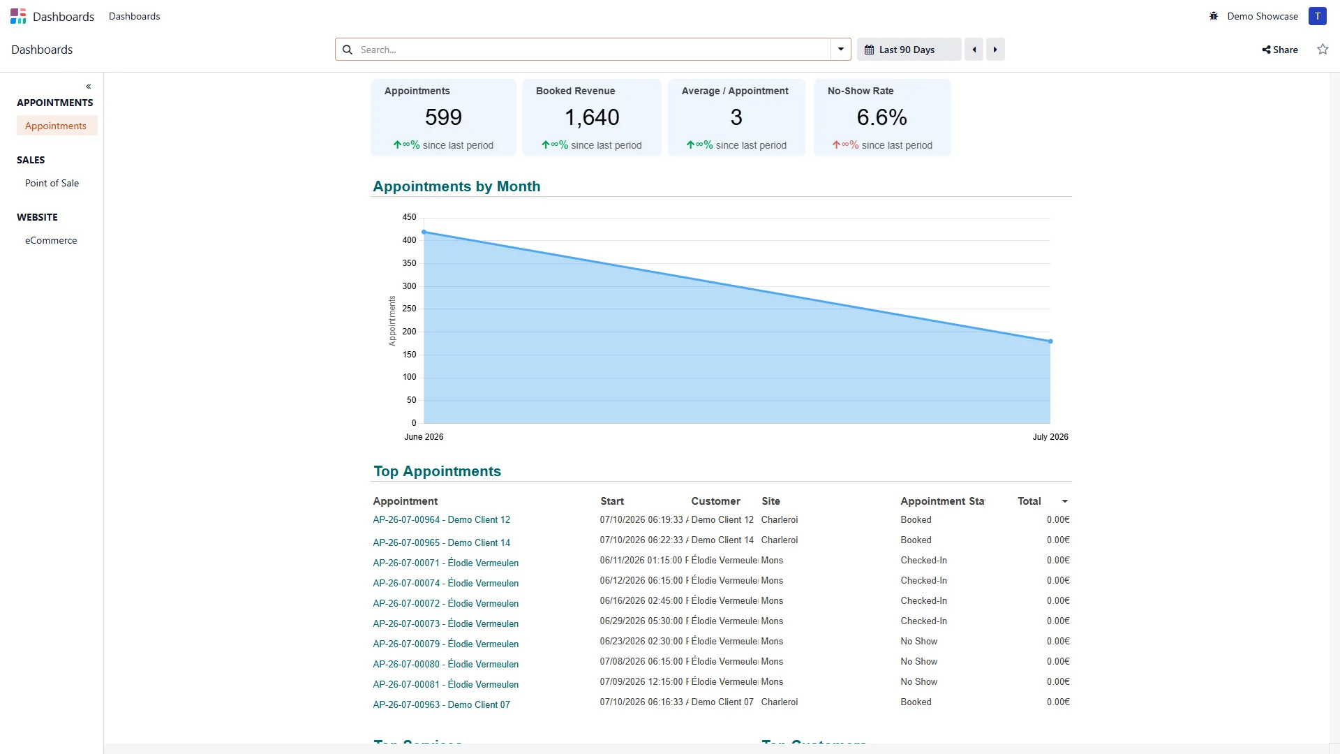Click the July 2026 chart data point

pyautogui.click(x=1050, y=341)
